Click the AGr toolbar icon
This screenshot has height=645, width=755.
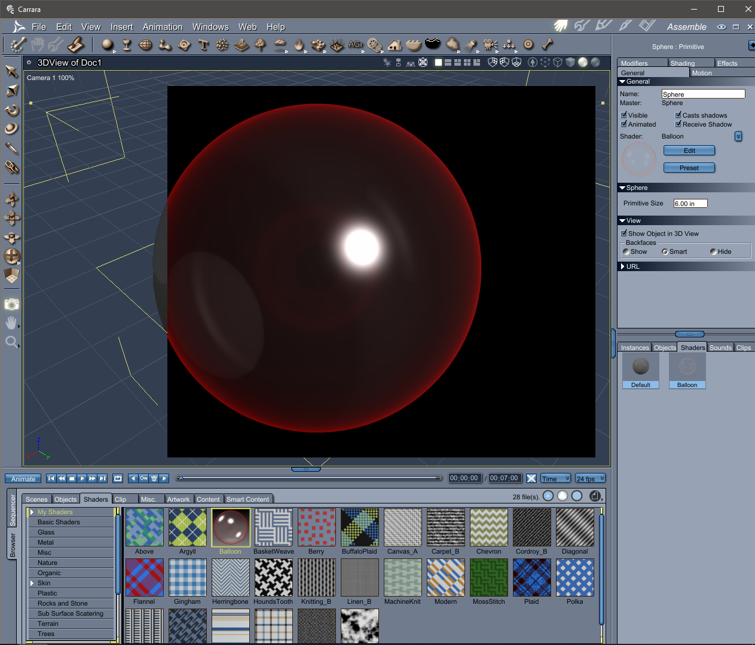[x=356, y=44]
